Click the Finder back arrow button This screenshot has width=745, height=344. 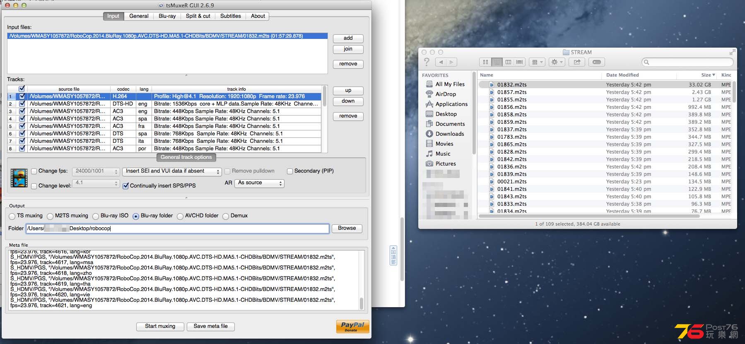coord(441,62)
